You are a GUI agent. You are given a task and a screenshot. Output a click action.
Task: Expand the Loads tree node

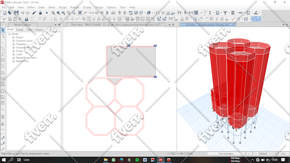tap(13, 54)
